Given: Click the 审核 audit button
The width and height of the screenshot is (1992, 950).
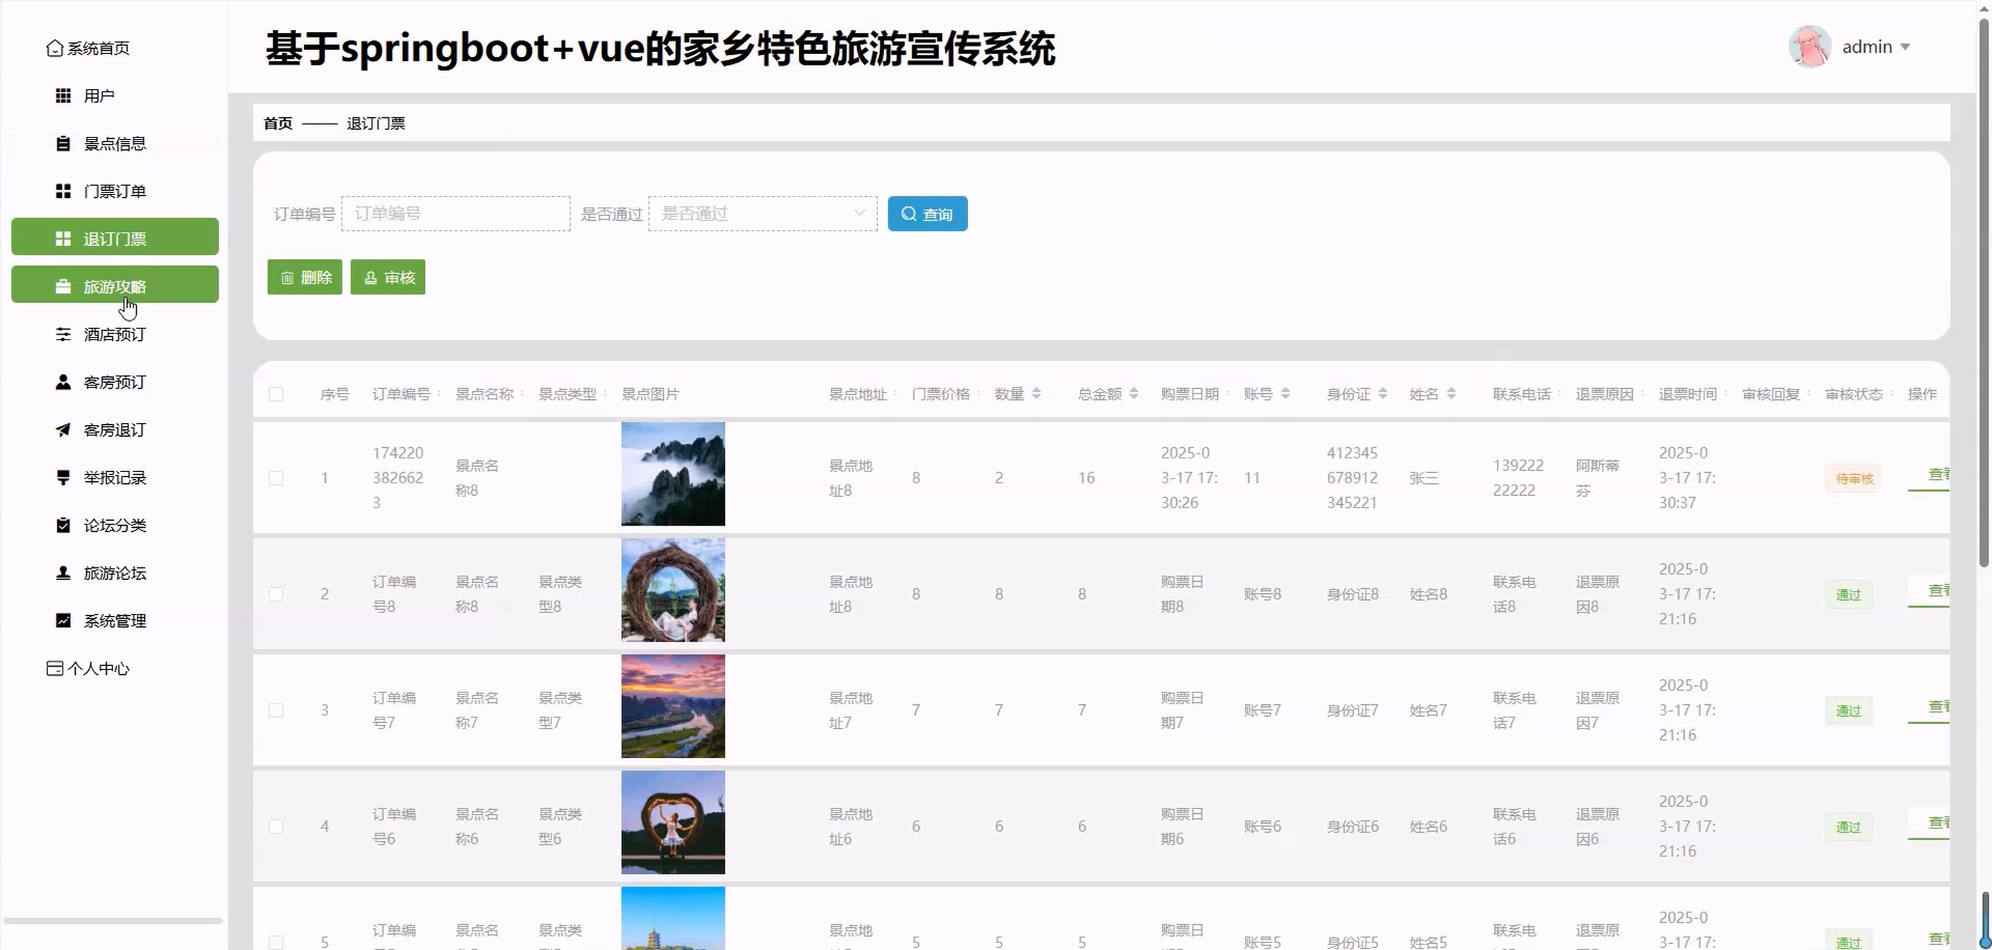Looking at the screenshot, I should pos(388,278).
